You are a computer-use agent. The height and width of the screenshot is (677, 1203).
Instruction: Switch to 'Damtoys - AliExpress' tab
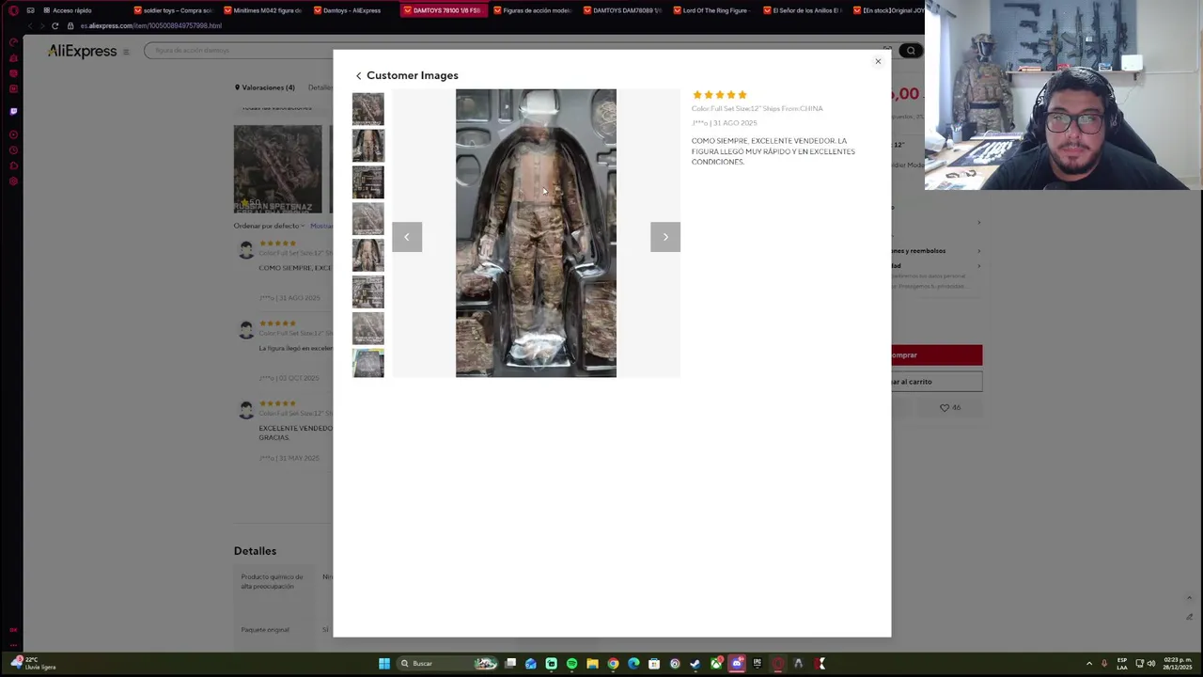coord(352,10)
